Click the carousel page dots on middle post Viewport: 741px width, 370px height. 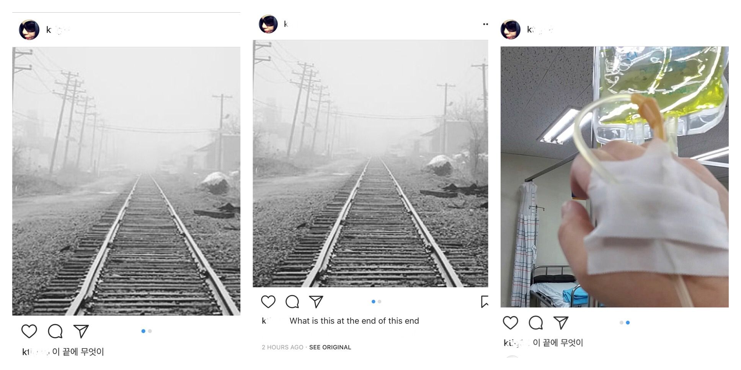click(376, 302)
